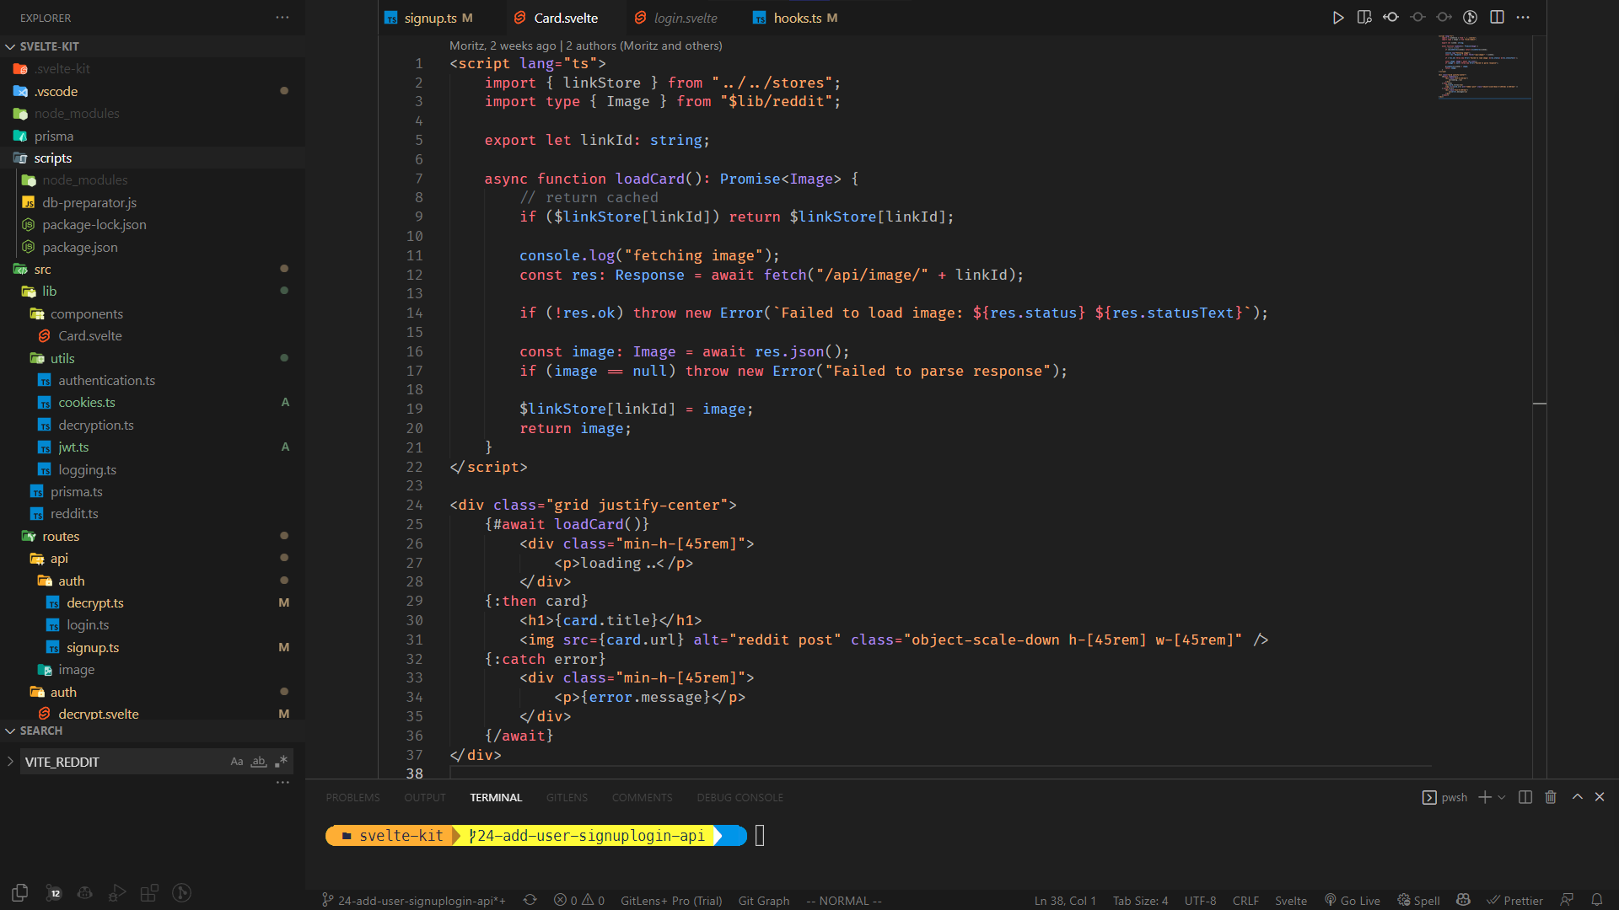Toggle Go Live server in status bar
Screen dimensions: 1619x910
[1352, 900]
